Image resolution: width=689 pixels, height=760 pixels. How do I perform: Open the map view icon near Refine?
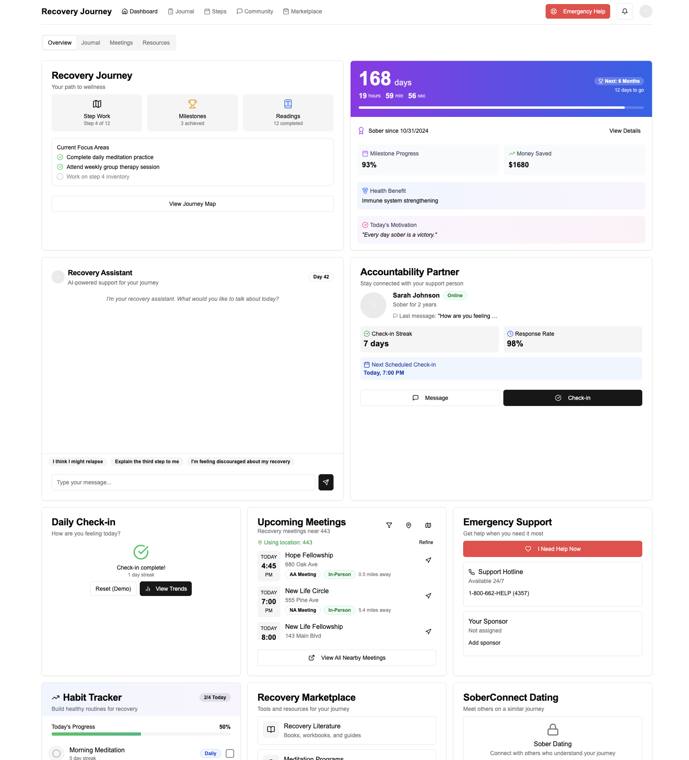[428, 525]
